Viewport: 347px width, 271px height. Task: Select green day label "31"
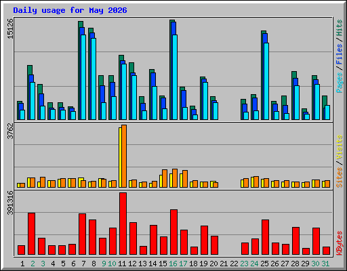pyautogui.click(x=325, y=264)
